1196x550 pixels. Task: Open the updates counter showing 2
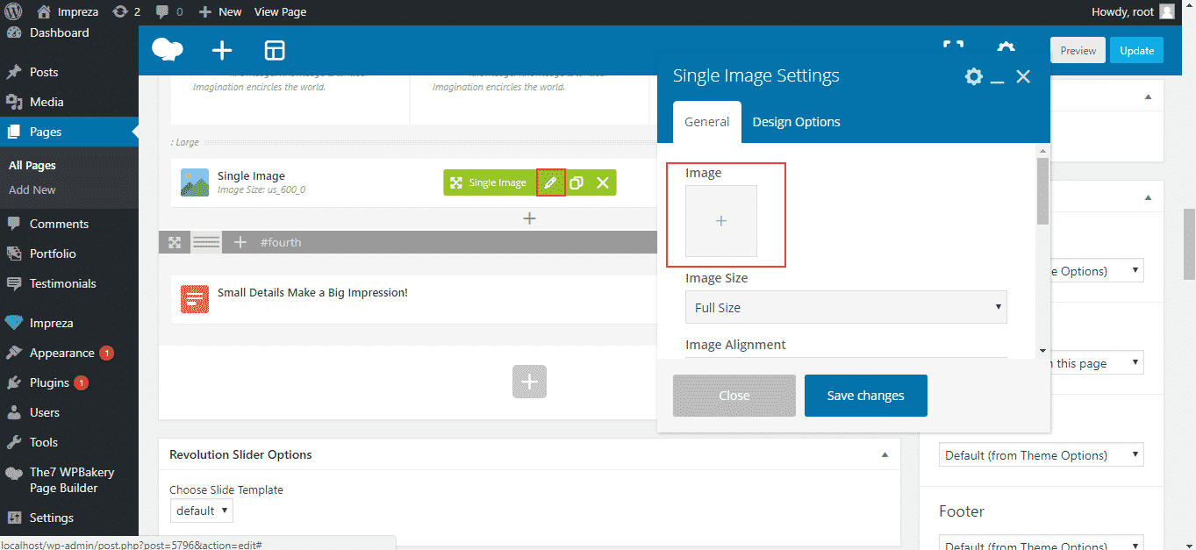click(126, 11)
